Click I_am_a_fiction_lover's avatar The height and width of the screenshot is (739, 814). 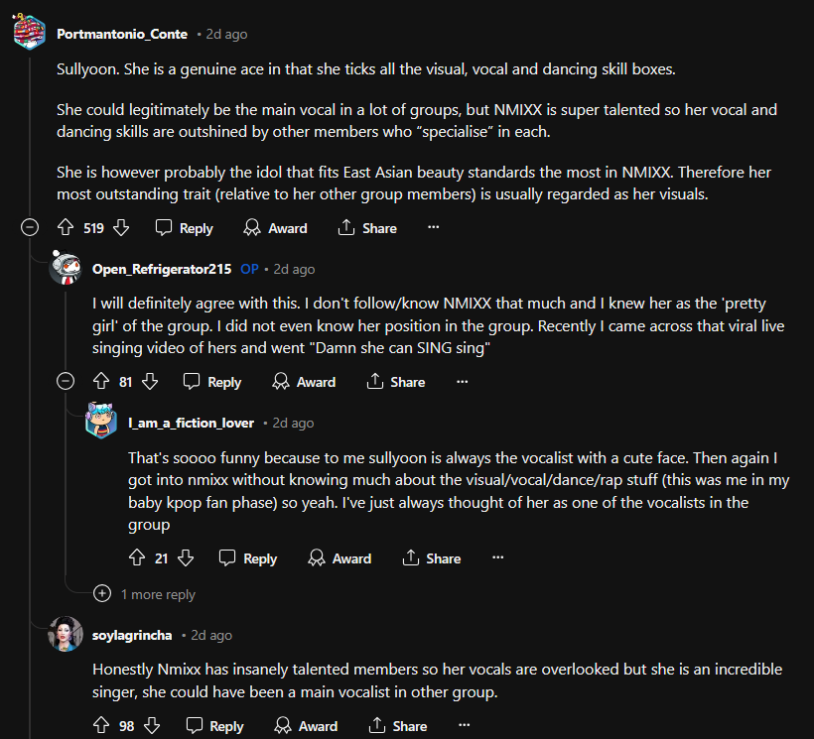pyautogui.click(x=101, y=423)
